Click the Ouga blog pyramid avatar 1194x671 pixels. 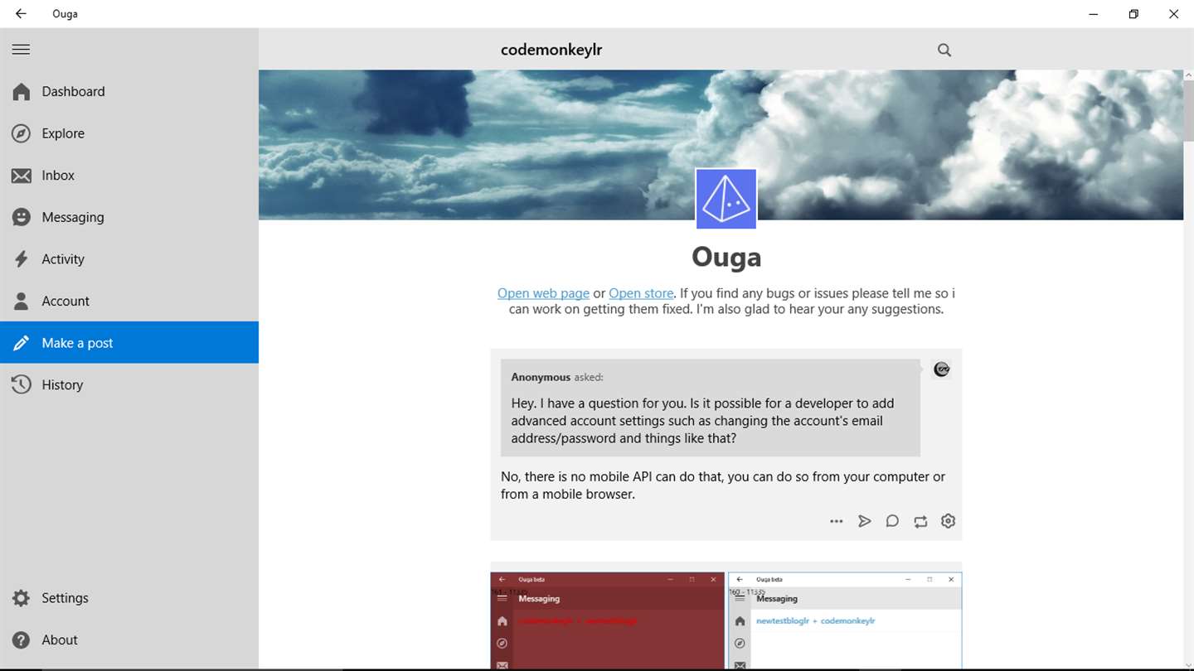point(726,199)
